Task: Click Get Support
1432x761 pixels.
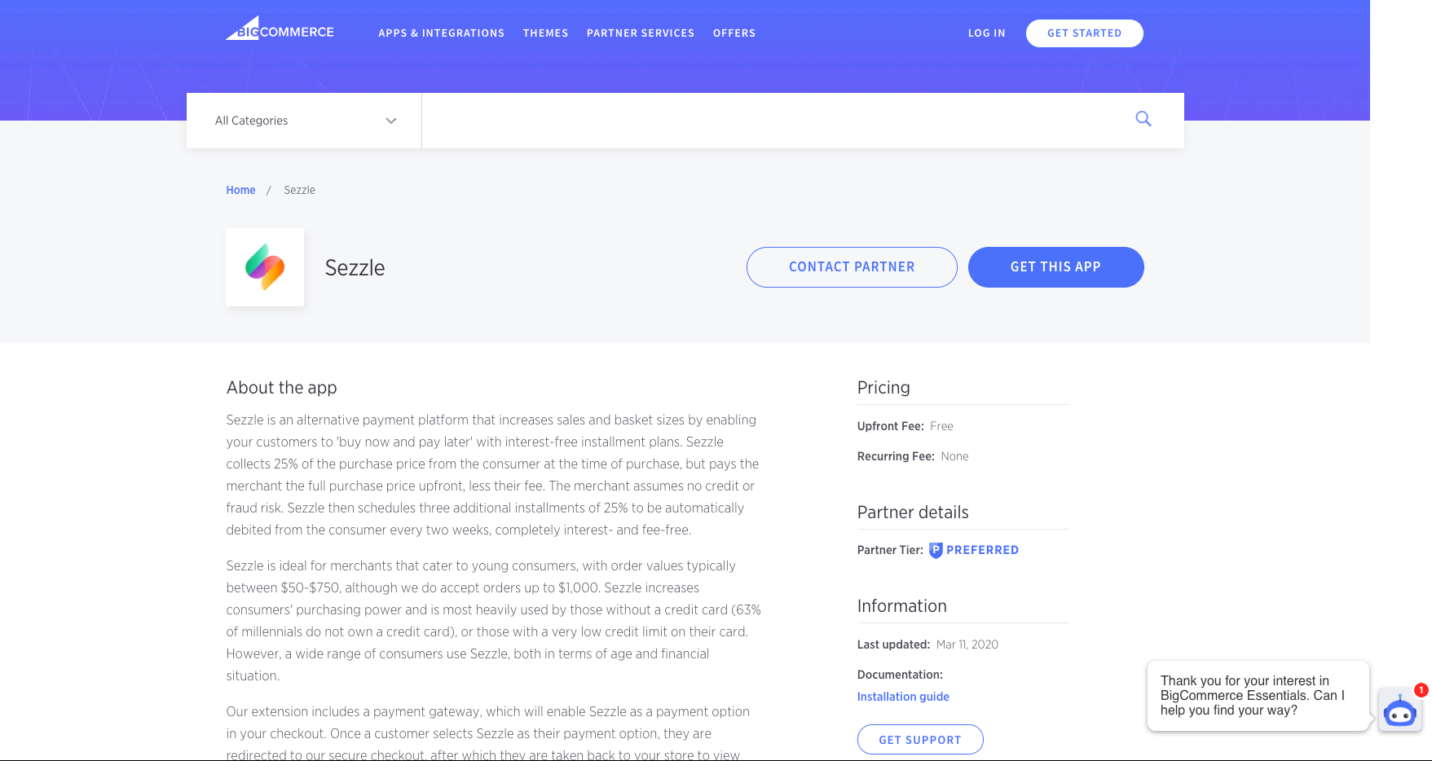Action: pos(920,739)
